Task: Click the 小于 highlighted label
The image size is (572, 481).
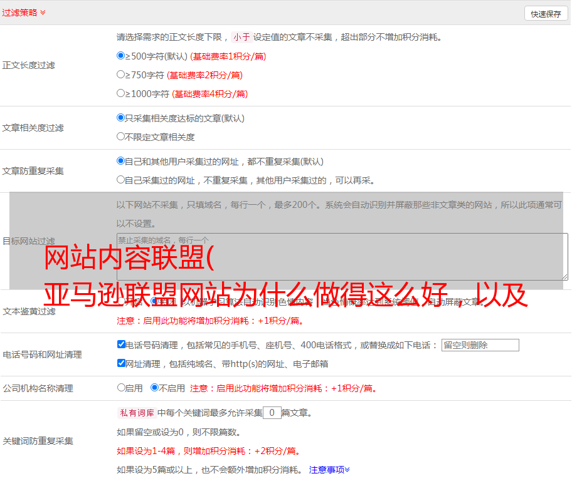Action: coord(241,37)
